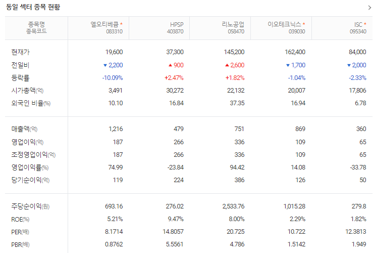Click current price 37,300

click(175, 52)
